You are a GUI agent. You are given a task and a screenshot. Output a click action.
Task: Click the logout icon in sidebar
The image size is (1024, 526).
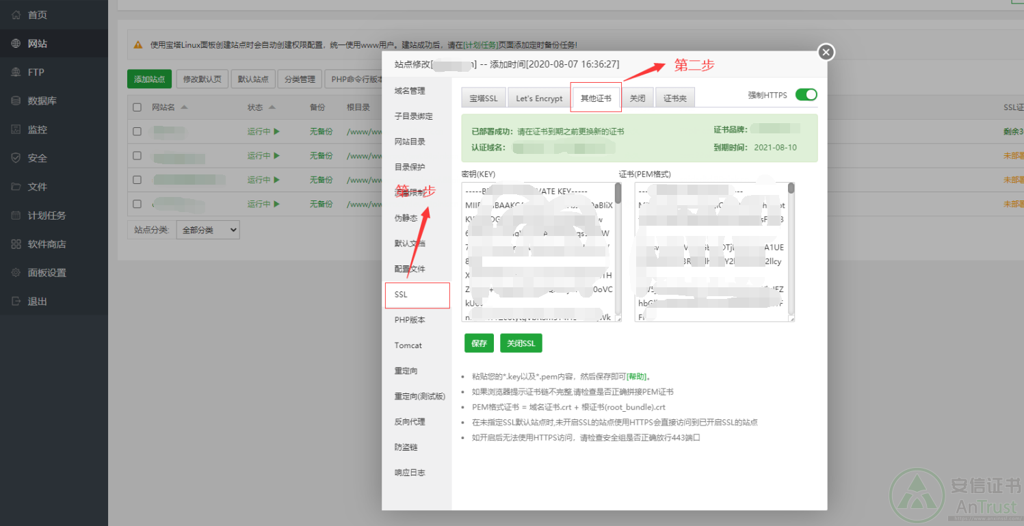tap(16, 302)
